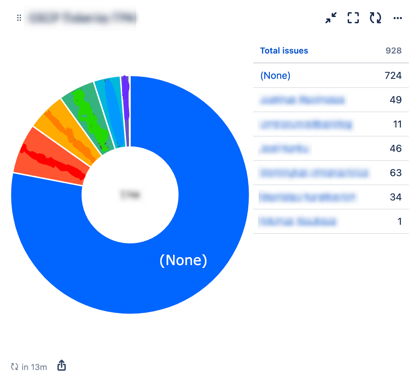
Task: Click the 11 issue count
Action: point(397,124)
